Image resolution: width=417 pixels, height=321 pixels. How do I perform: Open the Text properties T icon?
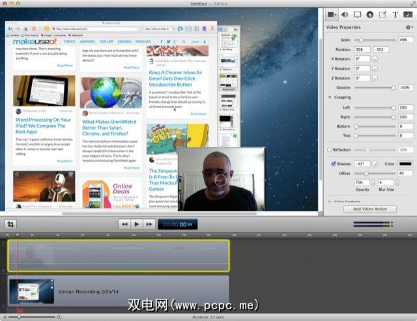(395, 14)
